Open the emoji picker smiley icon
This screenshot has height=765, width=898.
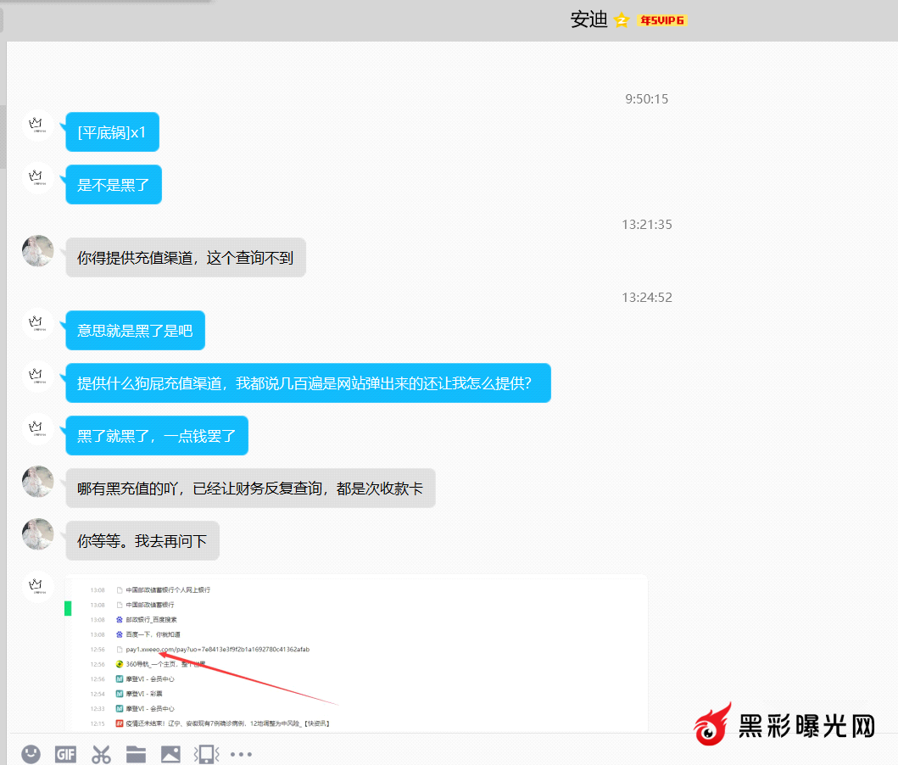(31, 753)
